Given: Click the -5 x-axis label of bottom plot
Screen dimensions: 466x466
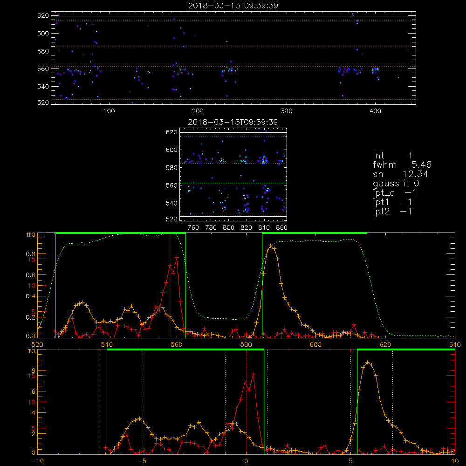Looking at the screenshot, I should pos(142,461).
